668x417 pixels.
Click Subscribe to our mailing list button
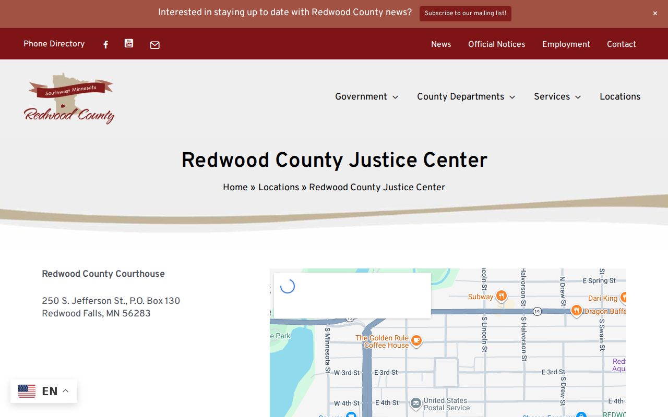coord(466,14)
